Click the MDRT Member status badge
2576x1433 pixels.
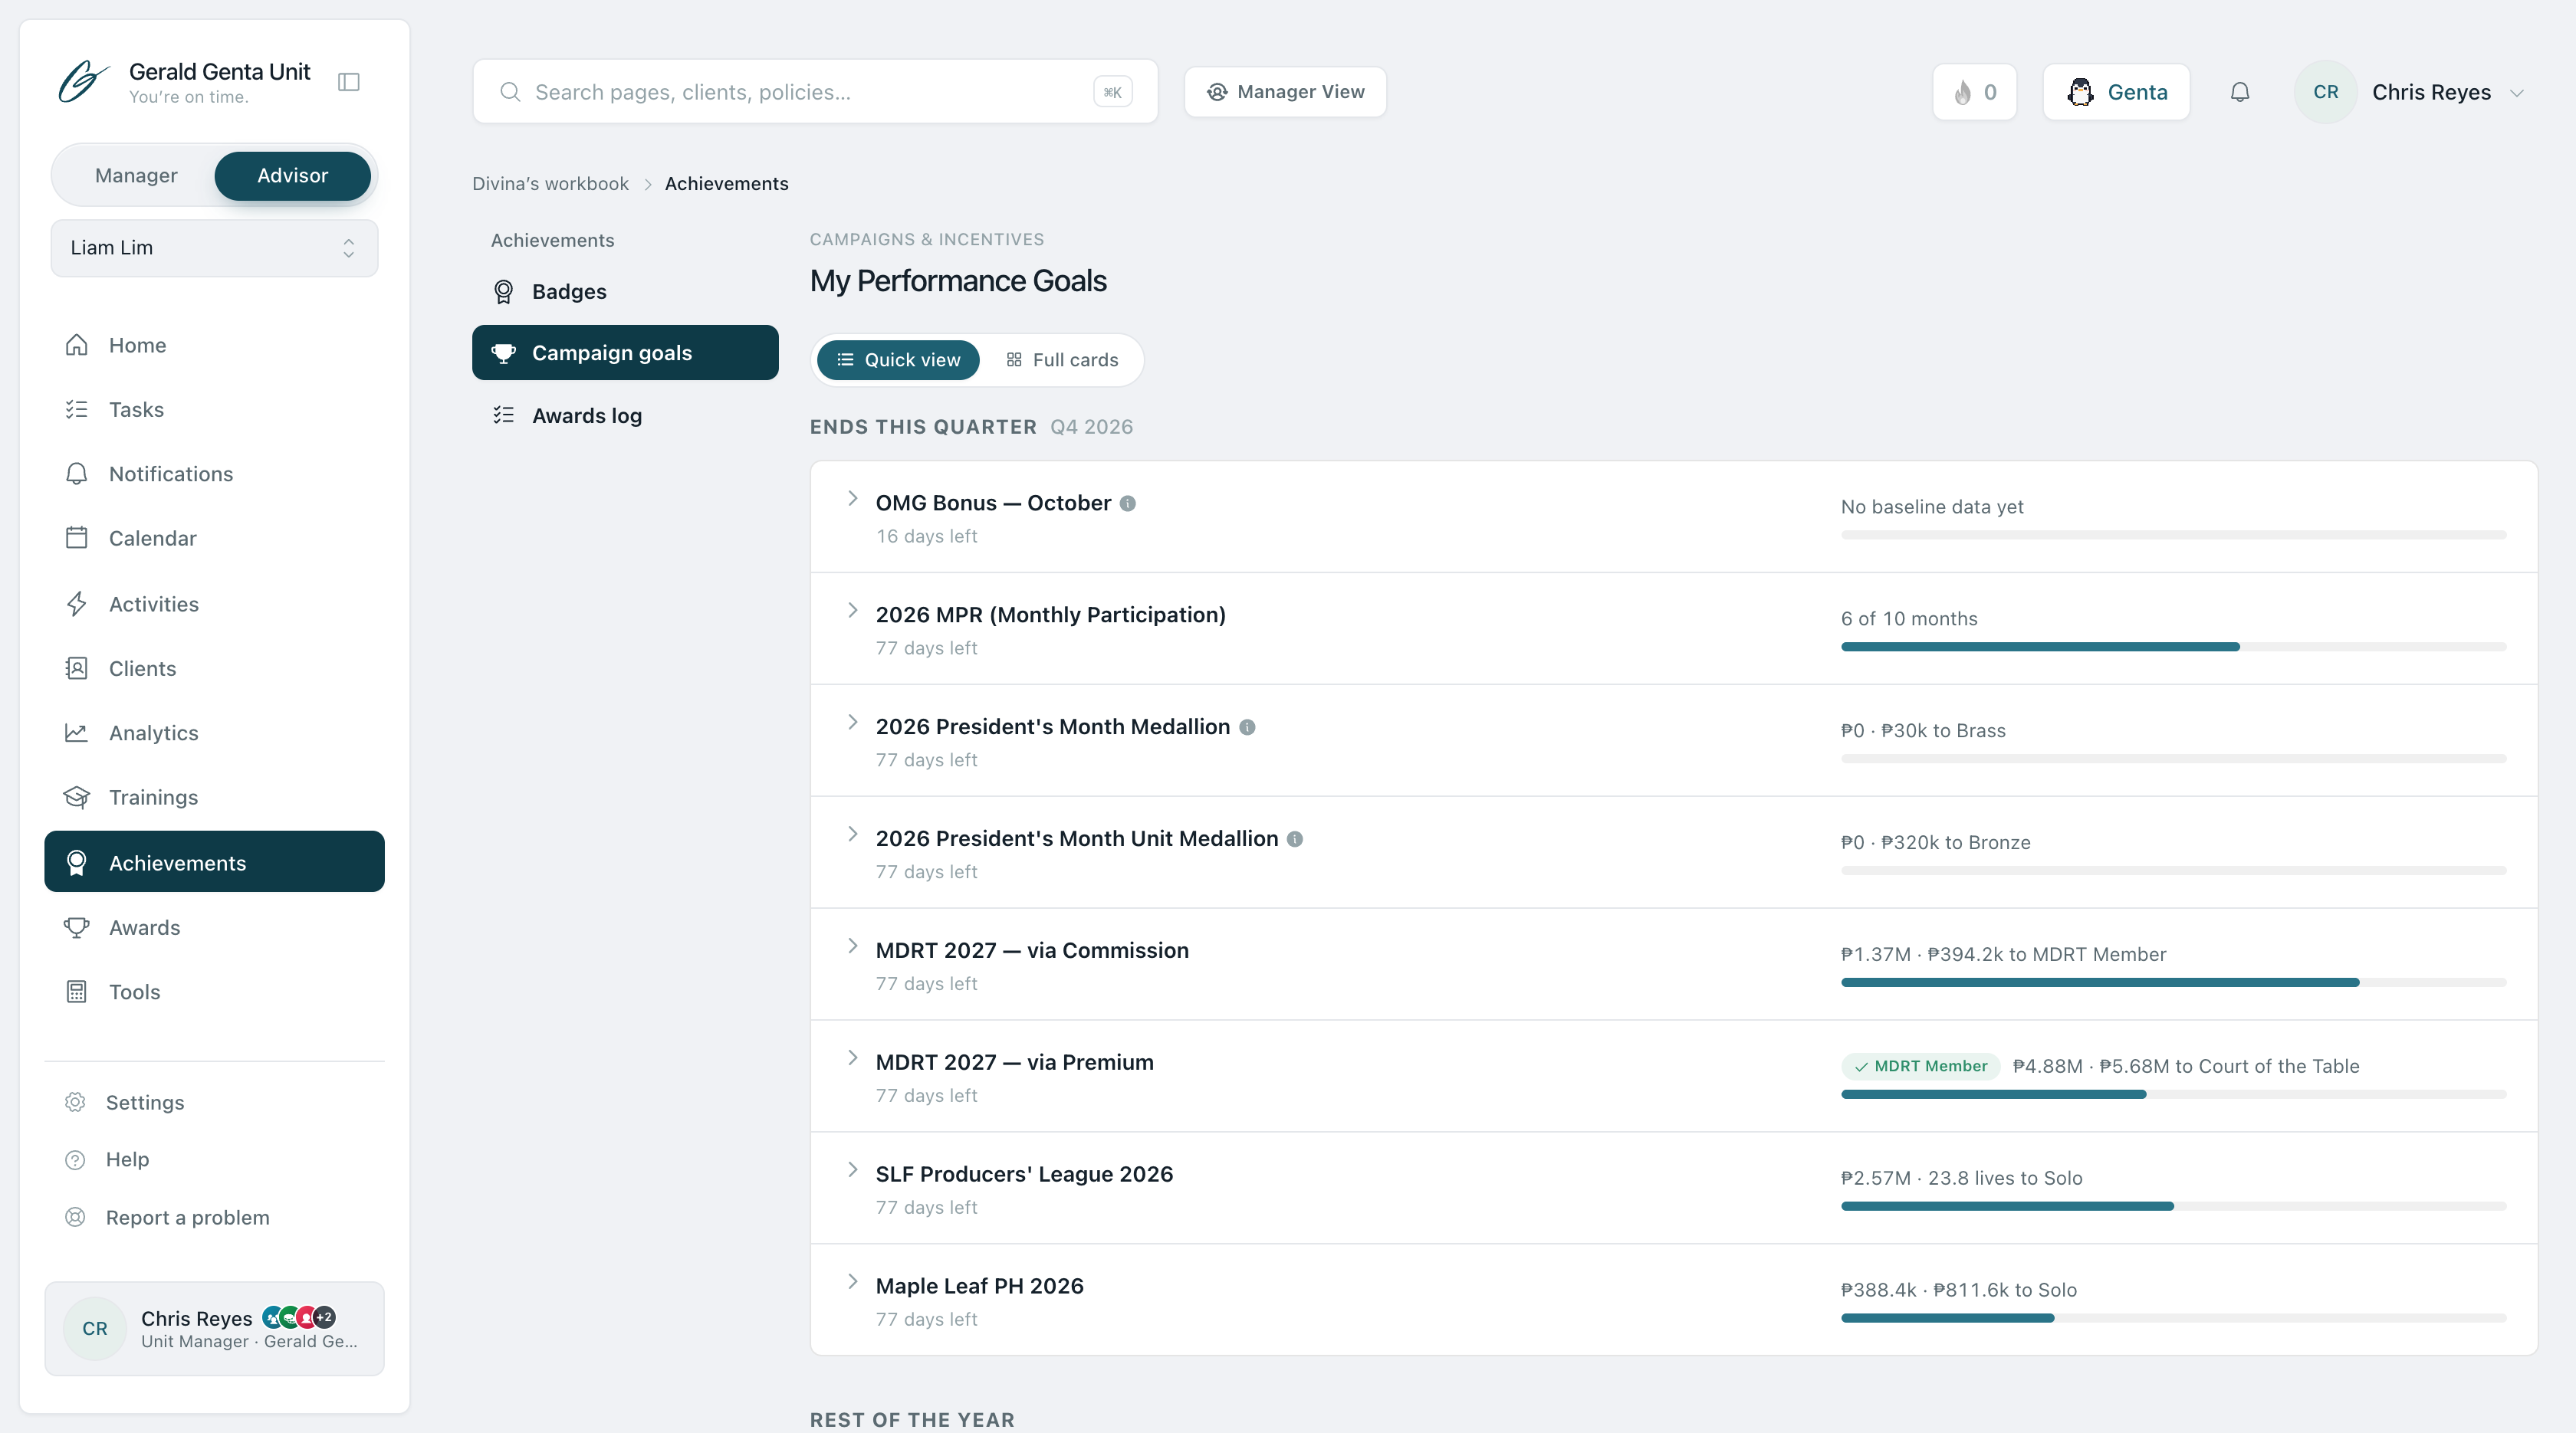1920,1066
